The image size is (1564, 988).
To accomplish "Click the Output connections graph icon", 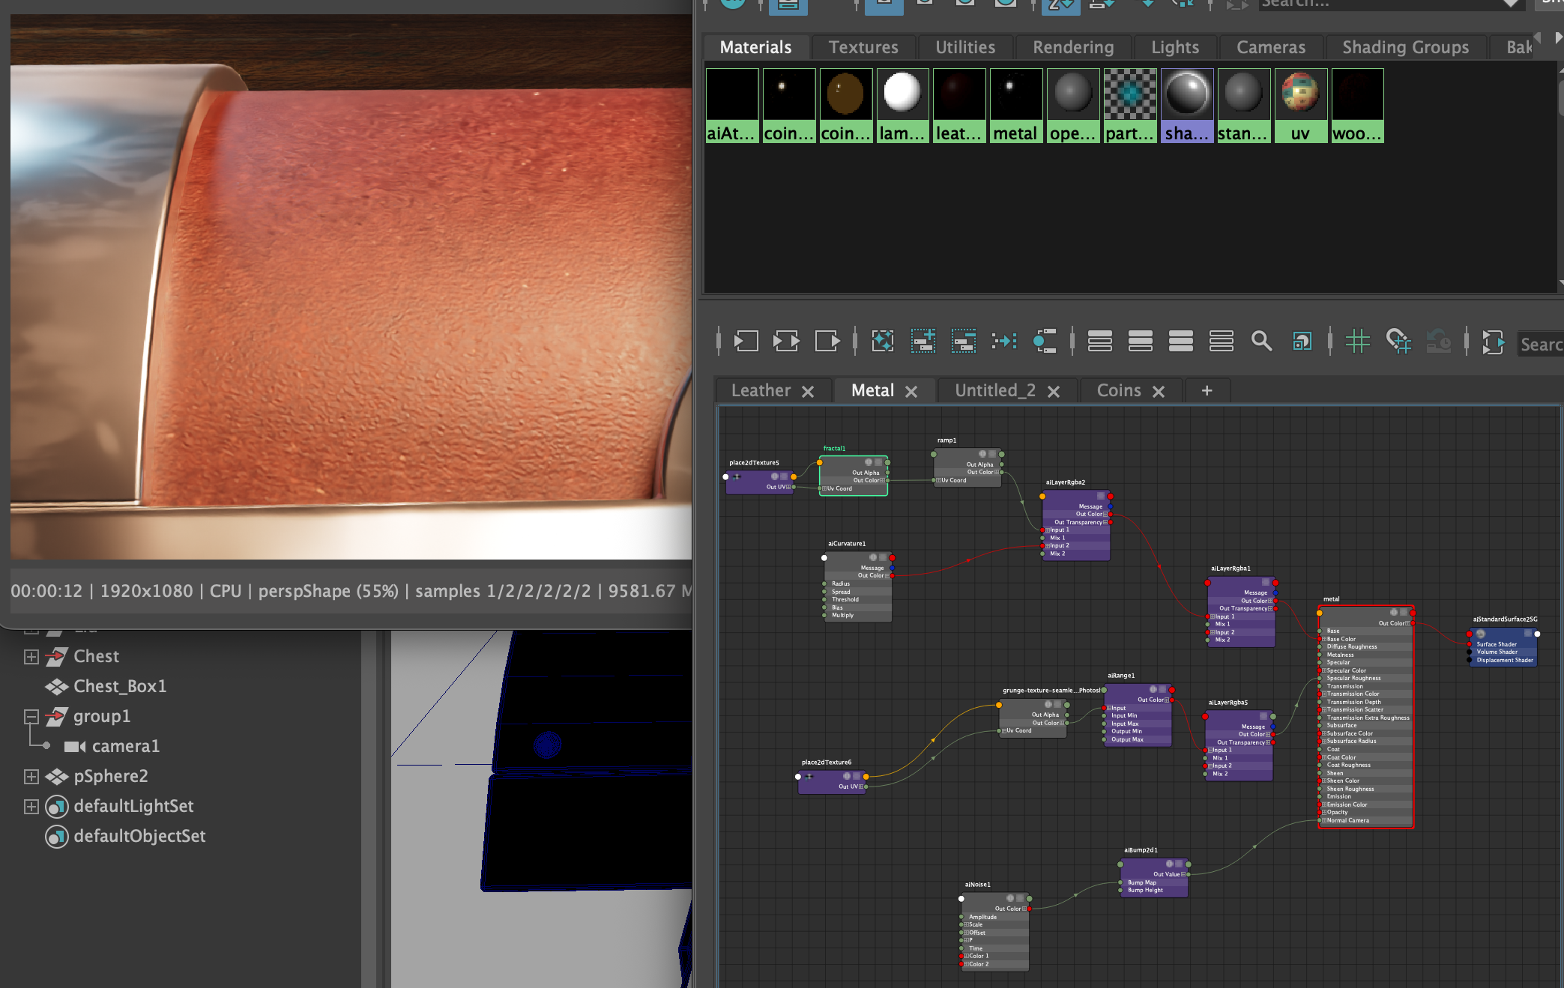I will 827,342.
